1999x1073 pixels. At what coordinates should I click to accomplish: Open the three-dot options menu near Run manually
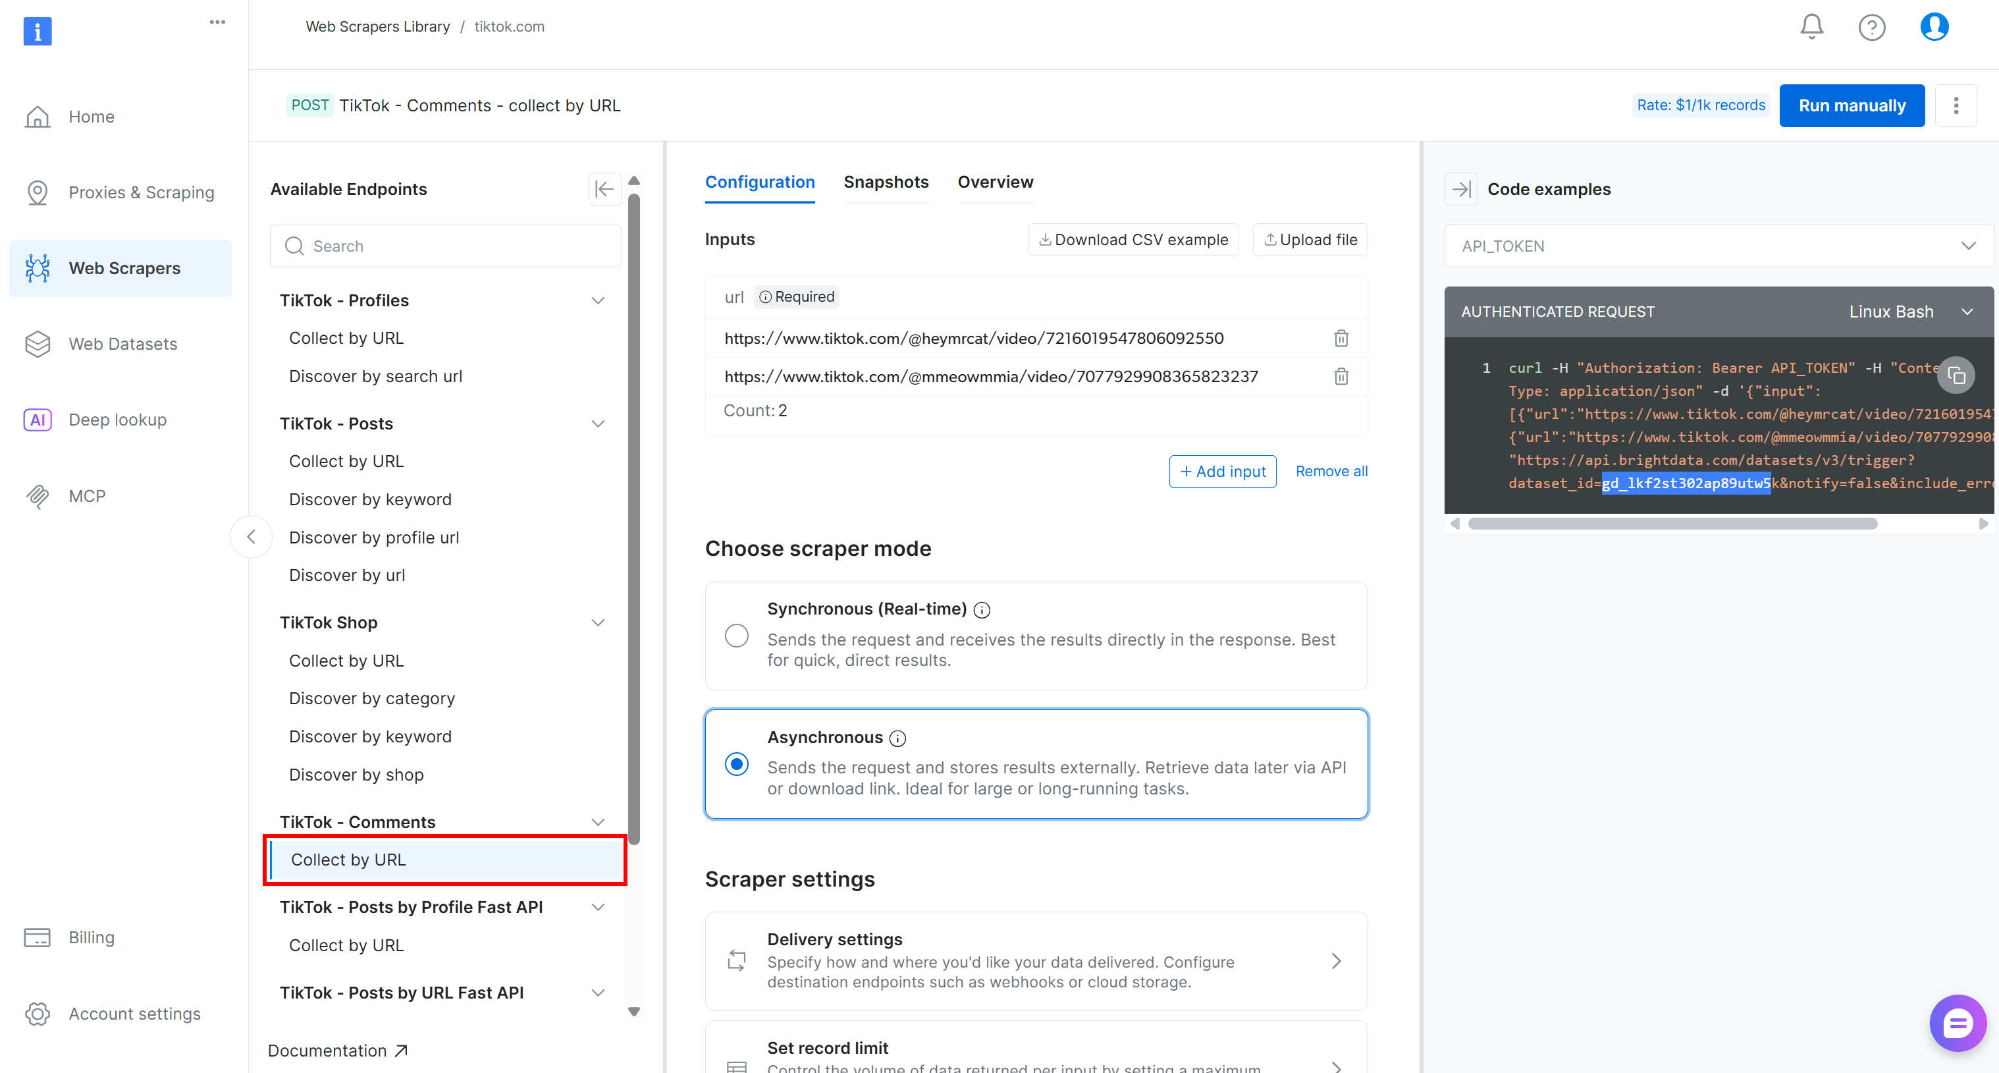coord(1956,105)
